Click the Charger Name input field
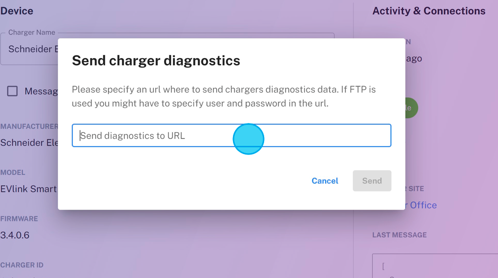Image resolution: width=498 pixels, height=278 pixels. 31,49
